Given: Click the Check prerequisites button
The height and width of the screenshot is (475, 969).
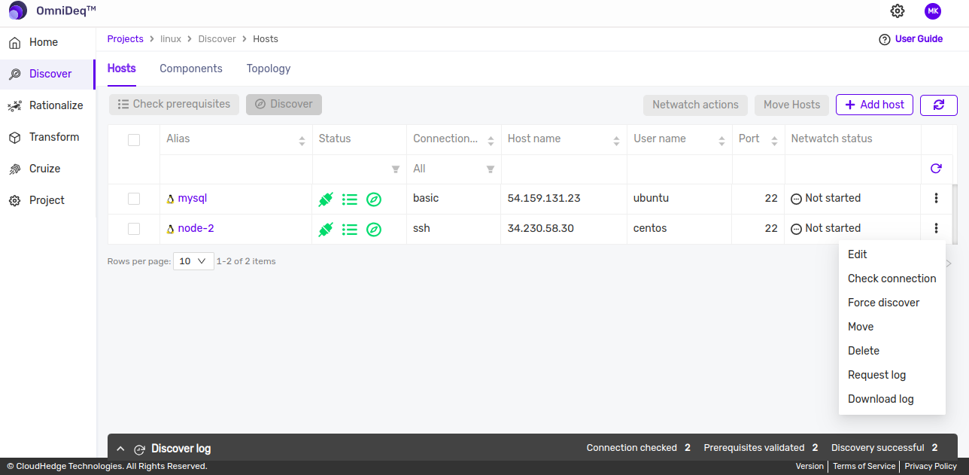Looking at the screenshot, I should 175,105.
